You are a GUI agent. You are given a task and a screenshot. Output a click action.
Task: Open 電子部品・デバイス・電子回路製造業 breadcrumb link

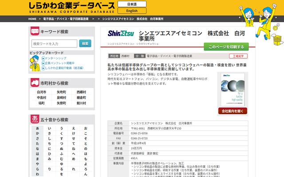(x=66, y=19)
